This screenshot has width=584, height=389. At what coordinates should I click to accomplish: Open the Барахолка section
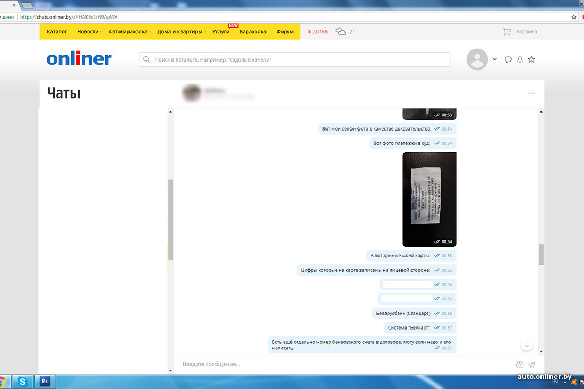coord(253,32)
